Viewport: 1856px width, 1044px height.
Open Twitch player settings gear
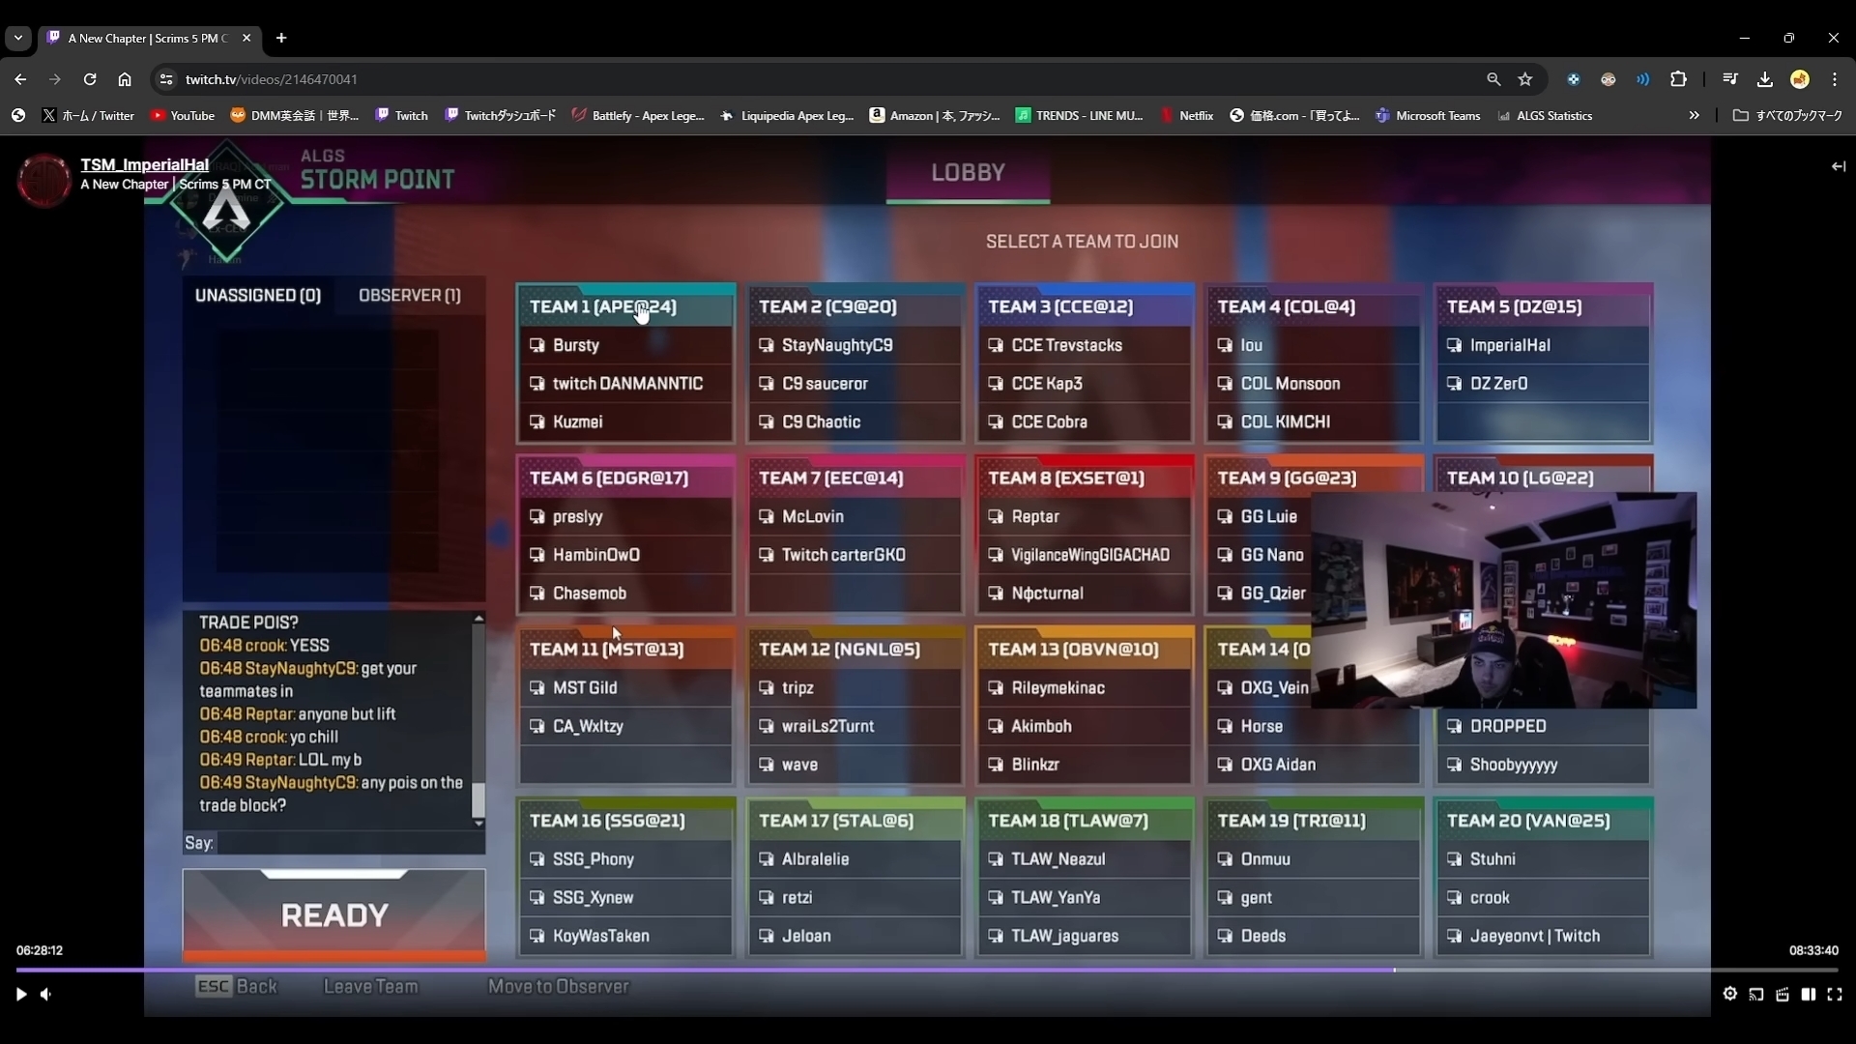[1729, 994]
